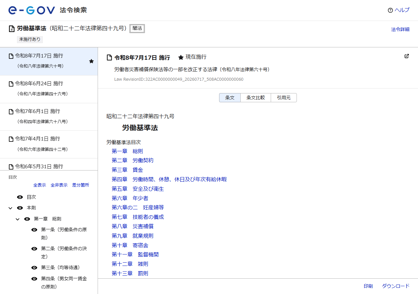Jump to 第一章 総則 in contents
The image size is (418, 294).
point(127,151)
